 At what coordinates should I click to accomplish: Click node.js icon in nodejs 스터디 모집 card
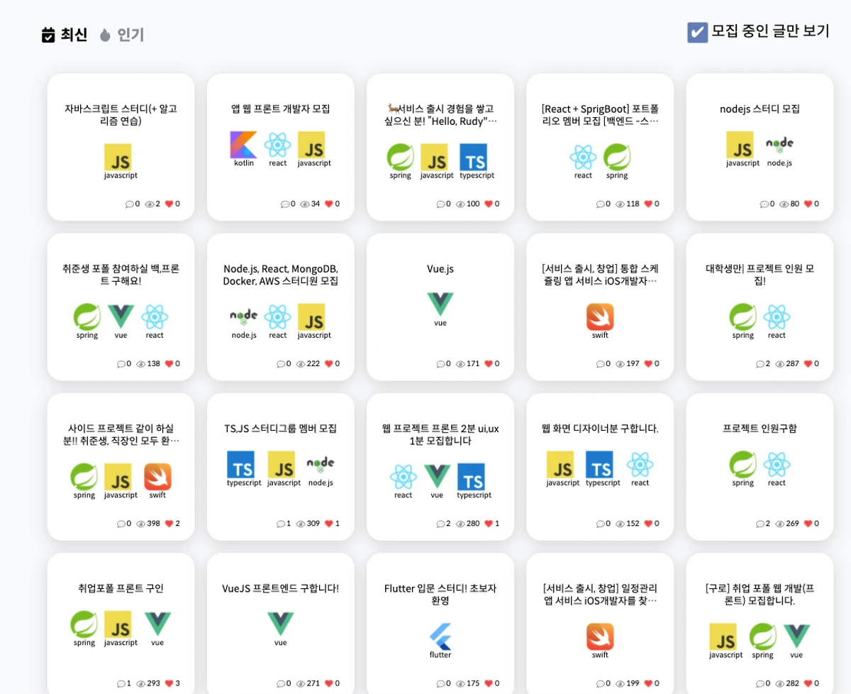(x=779, y=145)
